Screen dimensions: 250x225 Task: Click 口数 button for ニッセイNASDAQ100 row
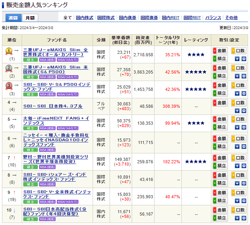click(239, 138)
